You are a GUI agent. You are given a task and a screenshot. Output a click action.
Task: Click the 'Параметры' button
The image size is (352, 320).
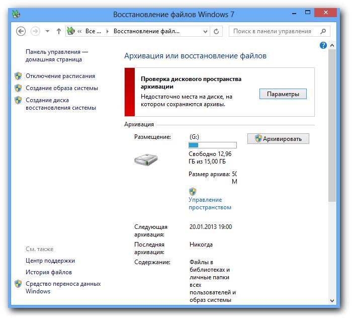click(283, 94)
